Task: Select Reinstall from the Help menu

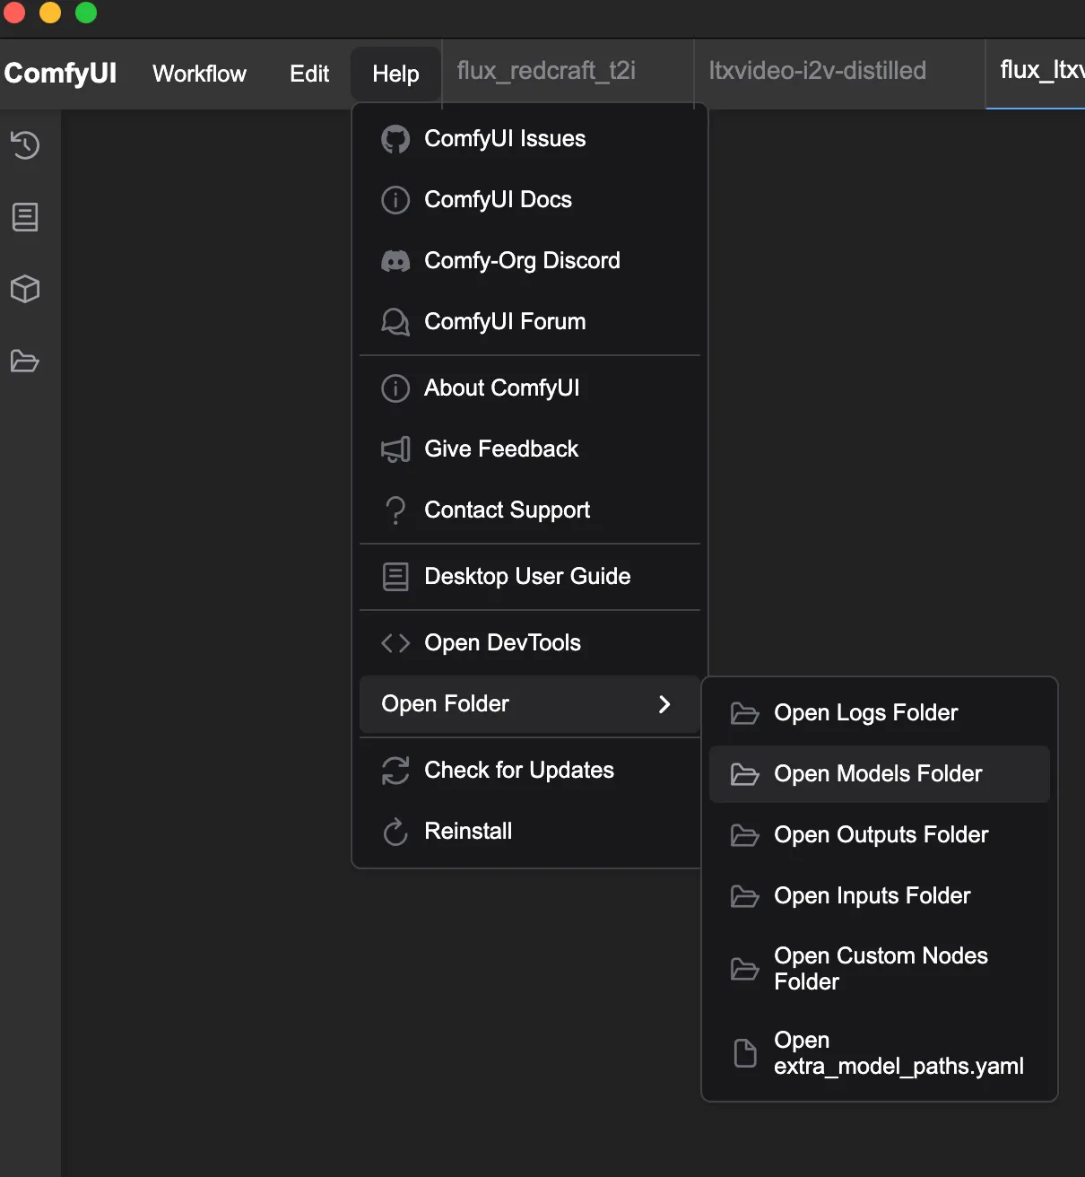Action: [x=468, y=832]
